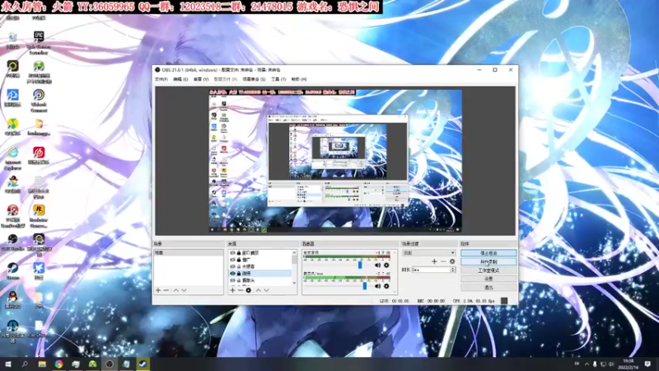Open File Explorer from the taskbar
Image resolution: width=659 pixels, height=371 pixels.
coord(42,364)
